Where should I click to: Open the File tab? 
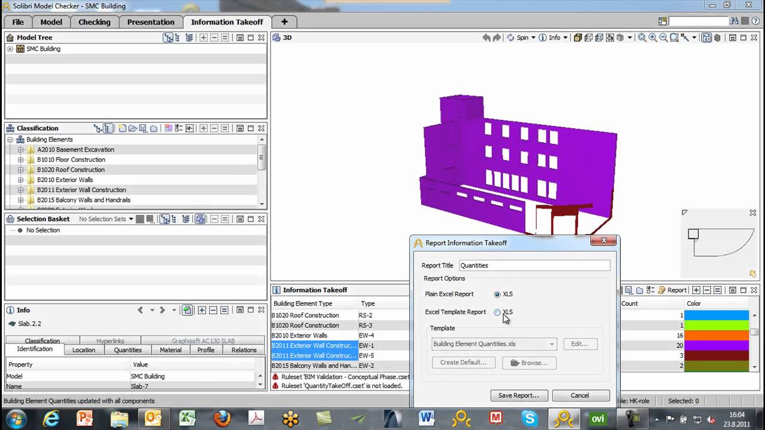(x=19, y=22)
